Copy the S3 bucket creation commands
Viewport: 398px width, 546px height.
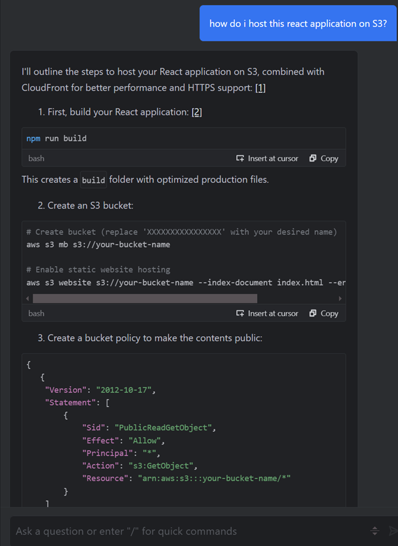coord(324,313)
